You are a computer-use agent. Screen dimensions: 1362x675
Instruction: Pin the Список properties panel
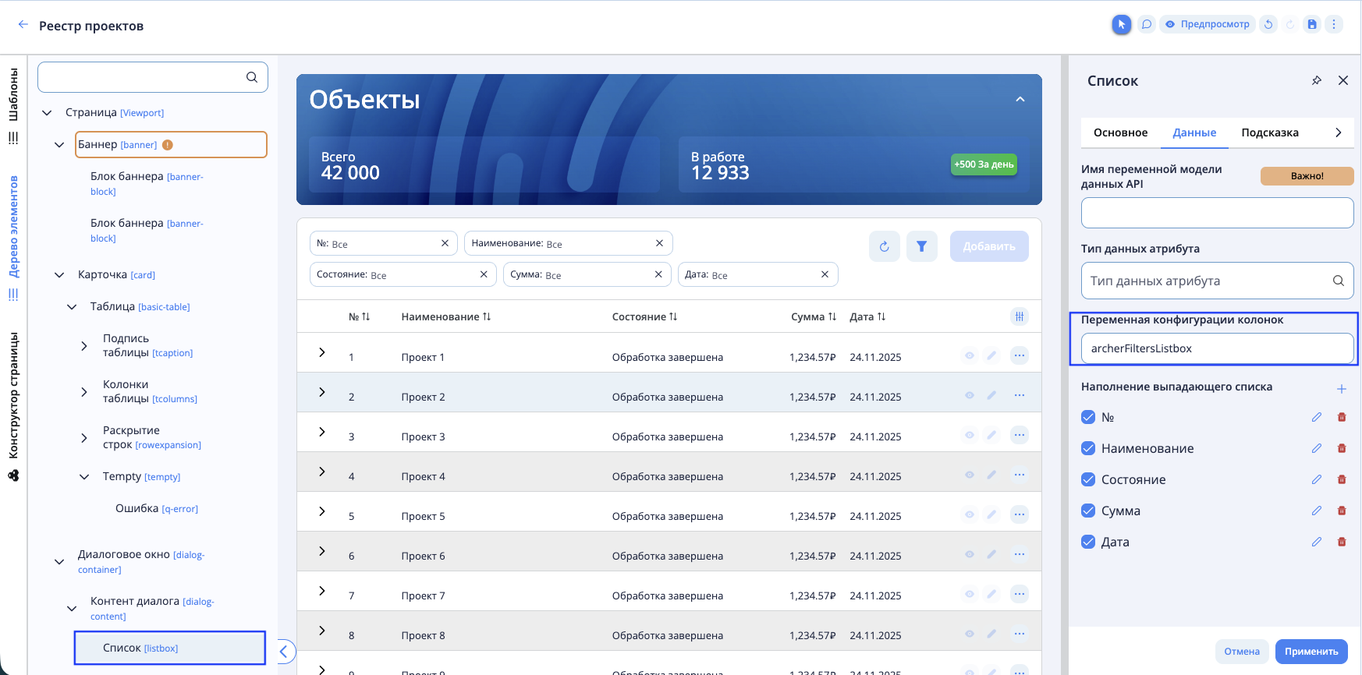click(1317, 80)
